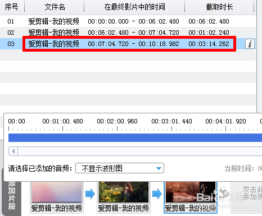This screenshot has width=262, height=216.
Task: Click blue transition arrow after second thumbnail
Action: tap(157, 194)
